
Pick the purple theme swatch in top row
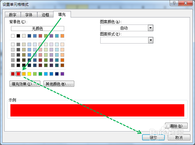pos(51,36)
